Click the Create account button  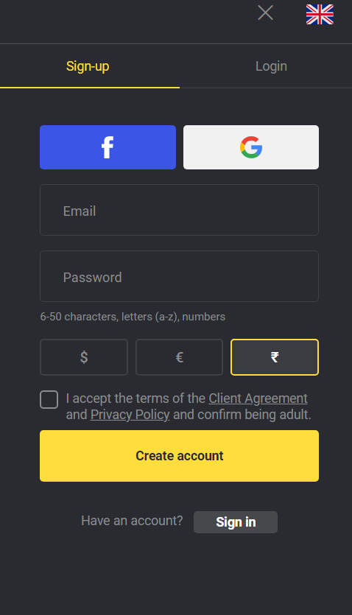pyautogui.click(x=179, y=456)
